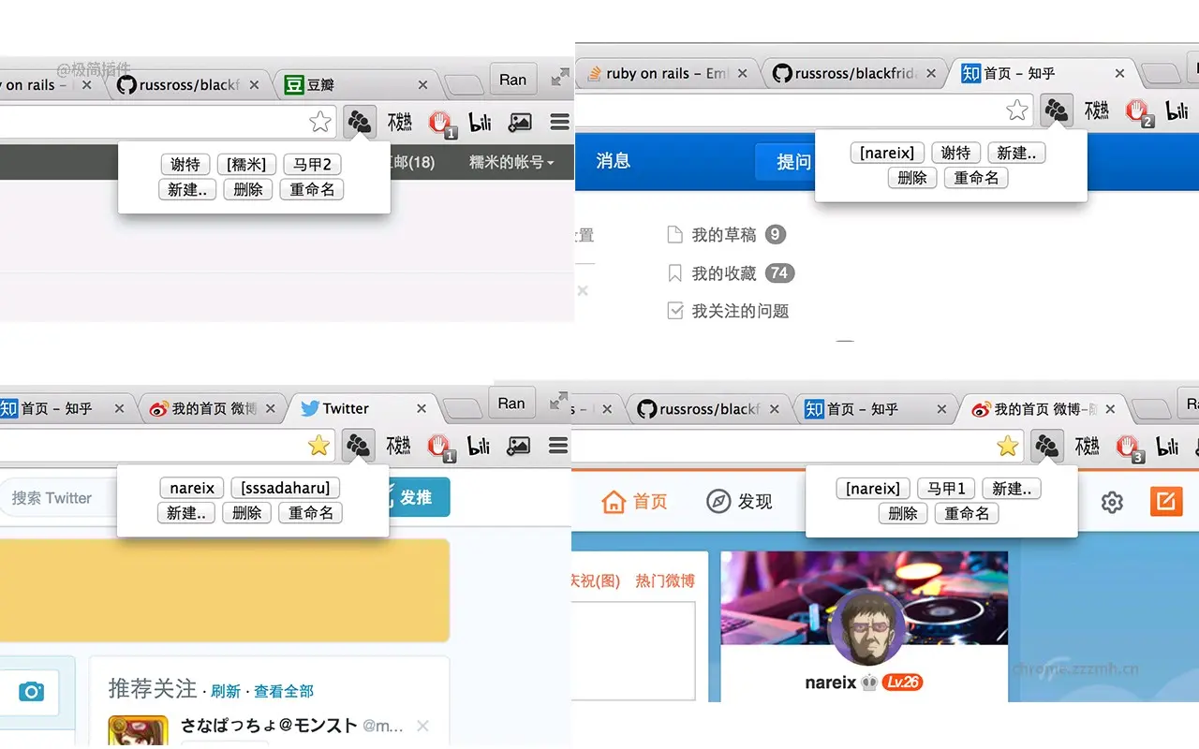Click the 发推 tweet button

click(x=419, y=497)
